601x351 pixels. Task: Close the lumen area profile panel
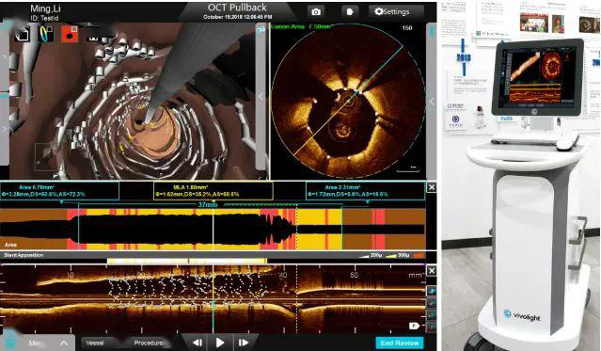(432, 187)
